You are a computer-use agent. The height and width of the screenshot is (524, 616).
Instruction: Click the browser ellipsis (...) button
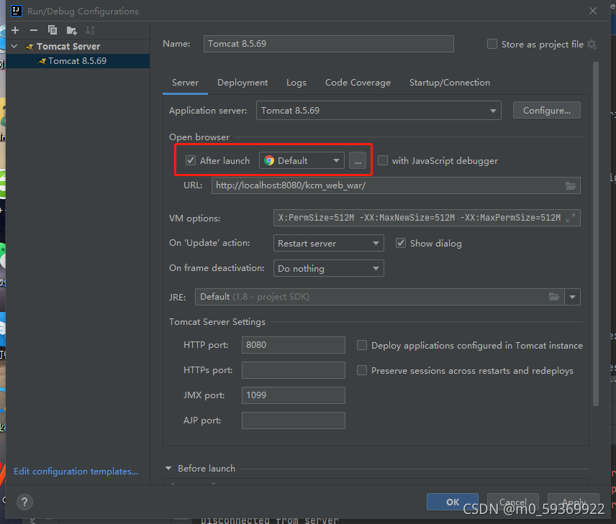[358, 160]
